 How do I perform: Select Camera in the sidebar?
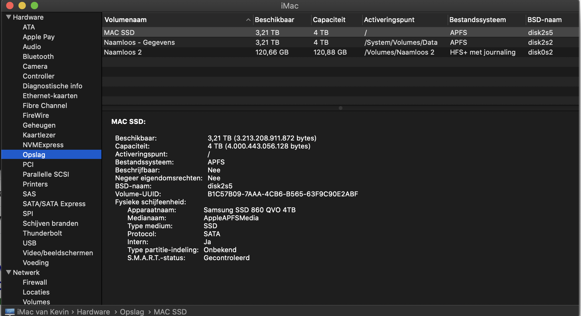tap(35, 66)
